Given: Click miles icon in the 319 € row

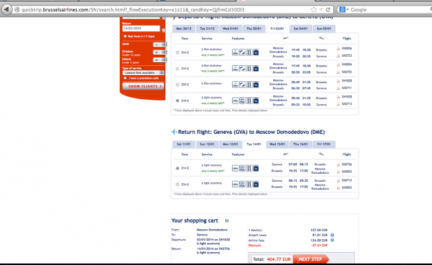Looking at the screenshot, I should (x=235, y=100).
